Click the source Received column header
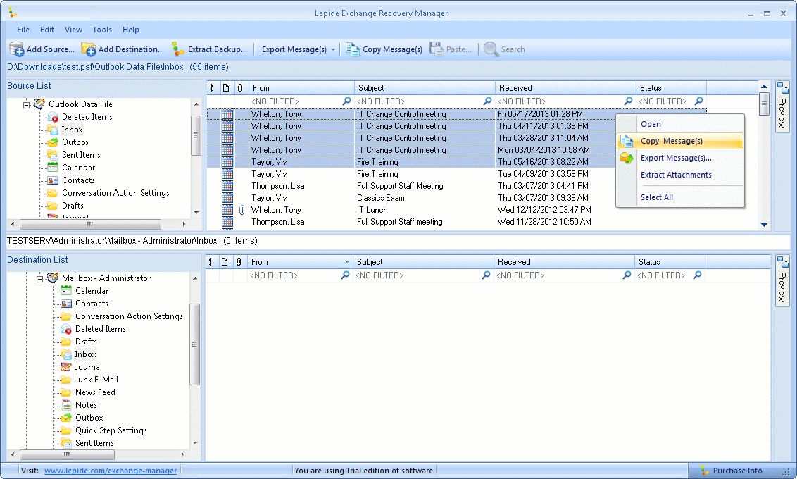 pyautogui.click(x=566, y=88)
